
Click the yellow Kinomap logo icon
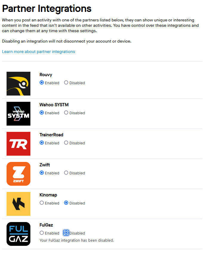(18, 204)
